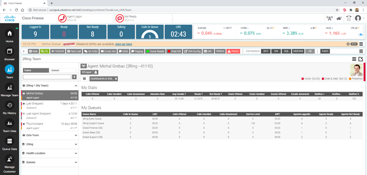The image size is (367, 175).
Task: Focus the team search input field
Action: [47, 77]
